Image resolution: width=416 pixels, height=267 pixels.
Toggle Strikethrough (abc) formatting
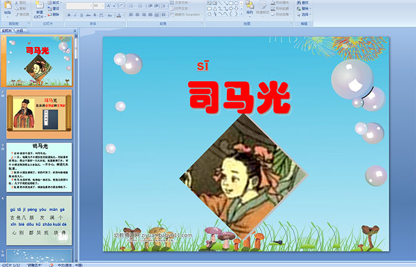click(x=88, y=15)
